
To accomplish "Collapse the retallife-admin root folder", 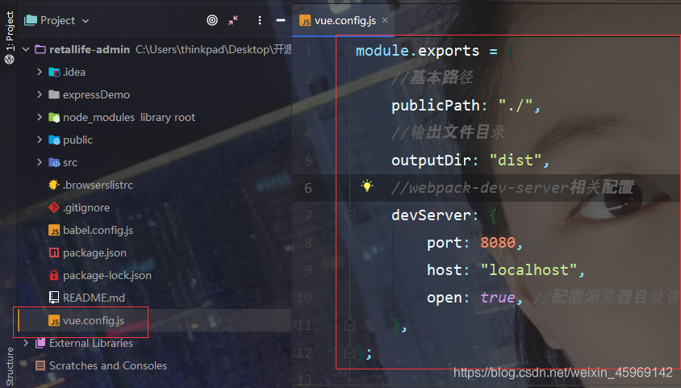I will click(x=26, y=49).
